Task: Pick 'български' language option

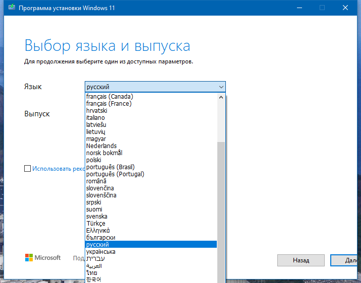Action: pos(151,238)
